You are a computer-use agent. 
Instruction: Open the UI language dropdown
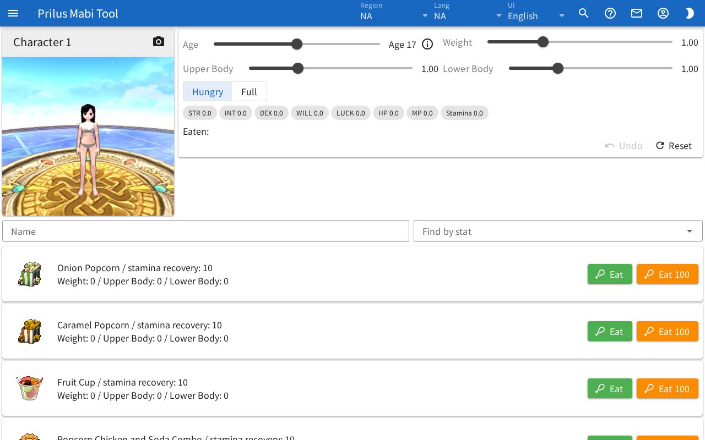click(x=536, y=13)
